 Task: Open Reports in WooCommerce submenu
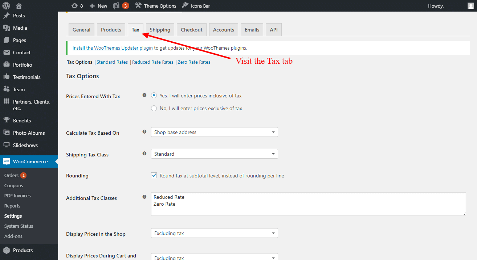12,206
